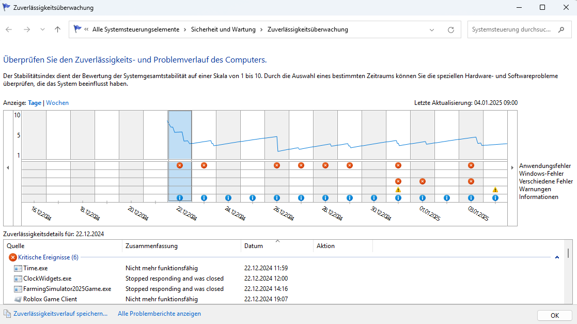Go up one level with up arrow

pyautogui.click(x=57, y=29)
